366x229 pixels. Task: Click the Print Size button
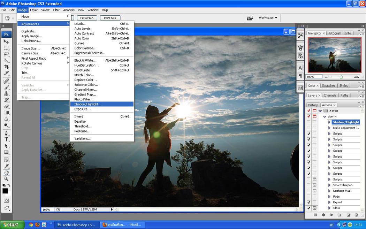click(x=110, y=18)
